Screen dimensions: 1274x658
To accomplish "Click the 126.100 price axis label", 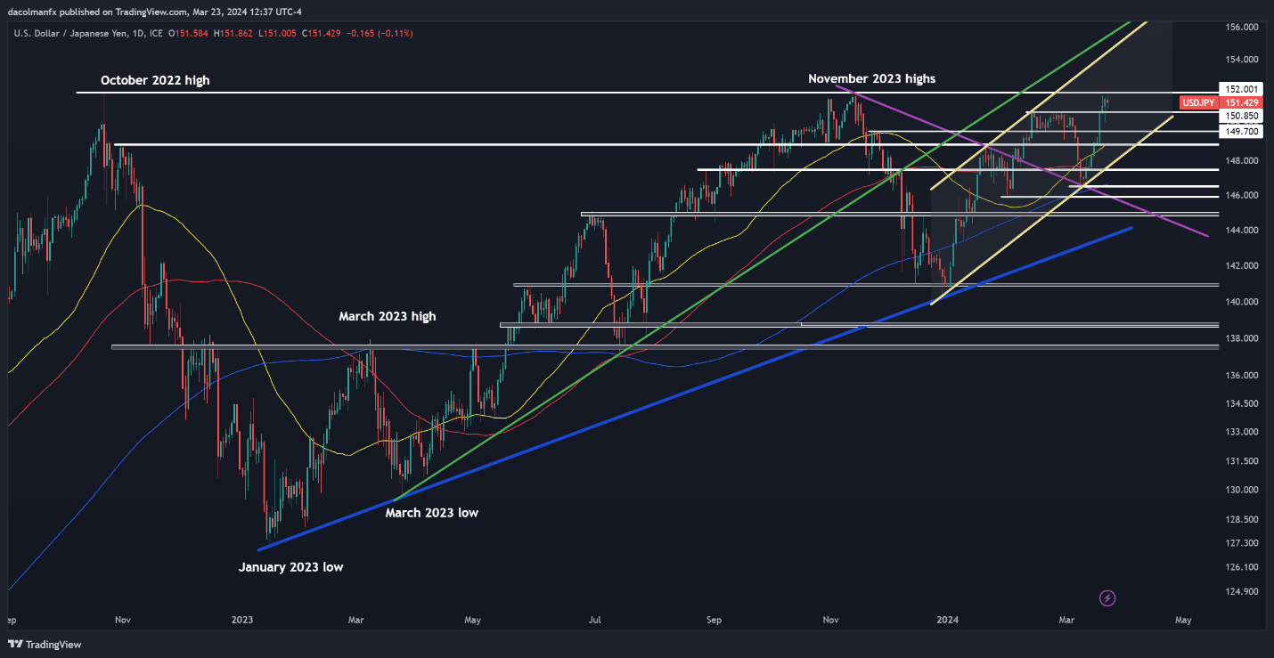I will pyautogui.click(x=1242, y=566).
